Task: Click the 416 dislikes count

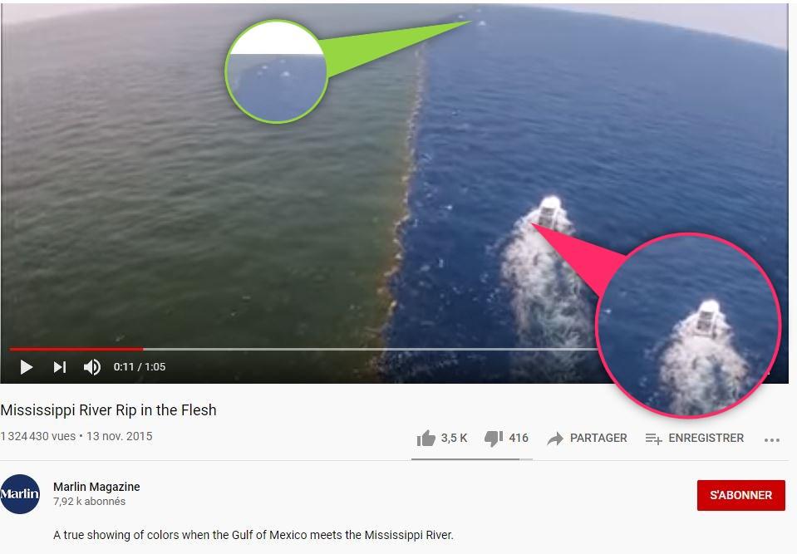Action: pyautogui.click(x=519, y=438)
